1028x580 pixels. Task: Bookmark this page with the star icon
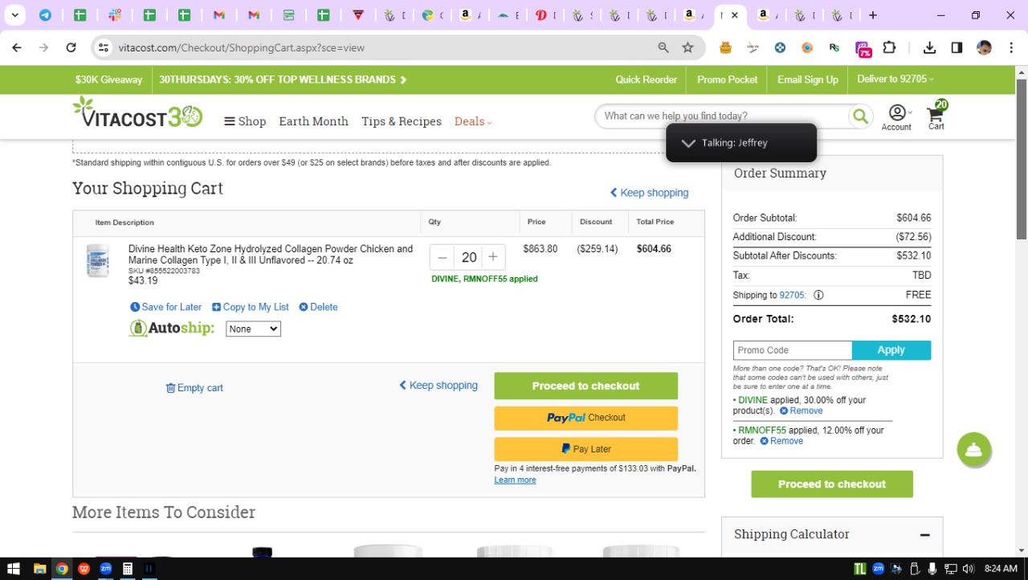(687, 47)
